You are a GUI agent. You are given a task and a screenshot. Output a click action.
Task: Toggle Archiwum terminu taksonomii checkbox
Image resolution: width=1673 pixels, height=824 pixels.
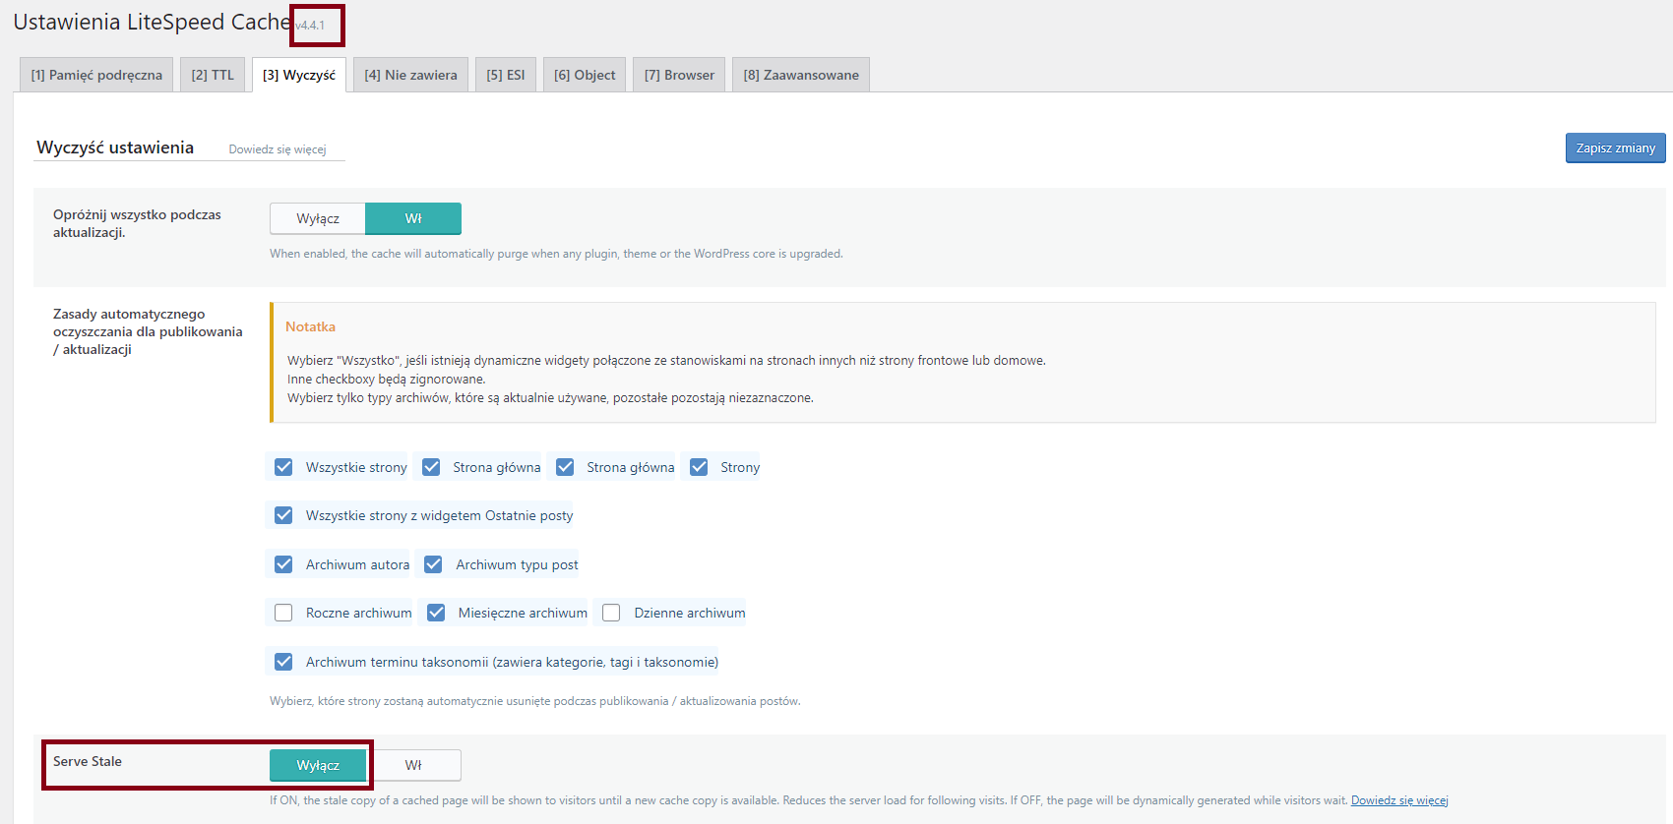pos(283,662)
